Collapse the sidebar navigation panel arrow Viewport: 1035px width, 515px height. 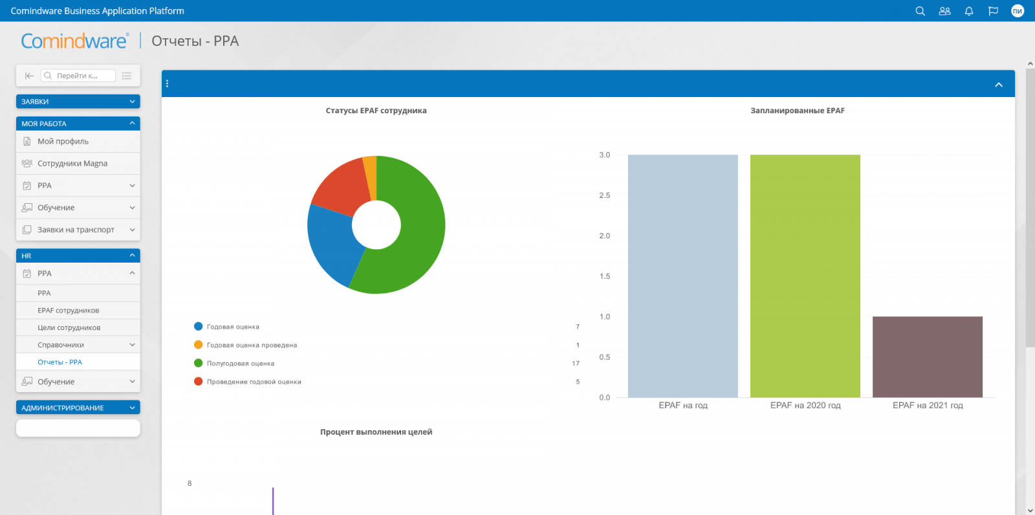(29, 76)
